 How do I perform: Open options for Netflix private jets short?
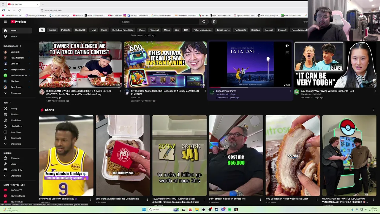(x=260, y=200)
